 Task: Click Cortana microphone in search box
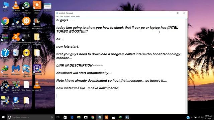tap(51, 117)
